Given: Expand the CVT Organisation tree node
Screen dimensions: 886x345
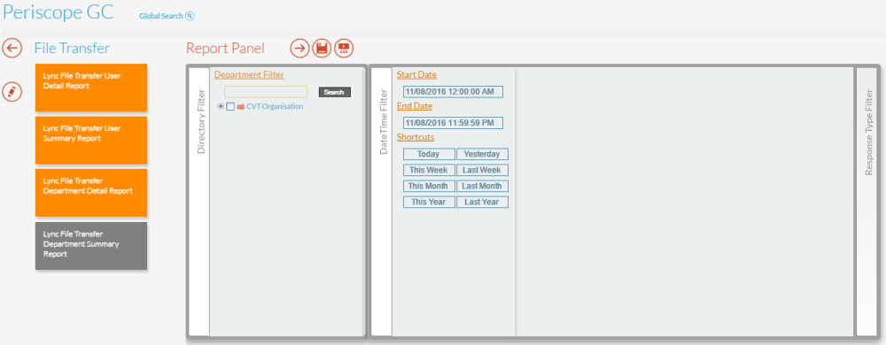Looking at the screenshot, I should pos(221,106).
